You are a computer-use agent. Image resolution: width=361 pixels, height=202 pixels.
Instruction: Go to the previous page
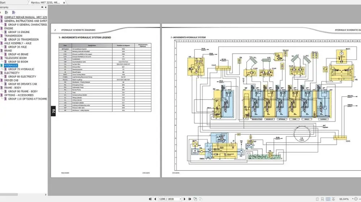(155, 199)
